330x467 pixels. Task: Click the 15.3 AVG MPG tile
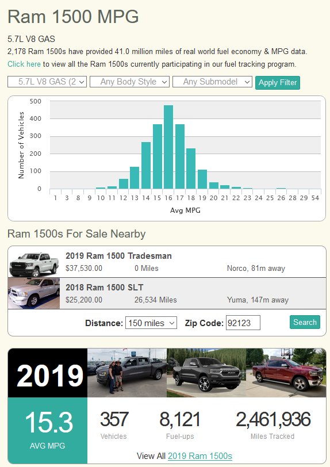pos(48,430)
